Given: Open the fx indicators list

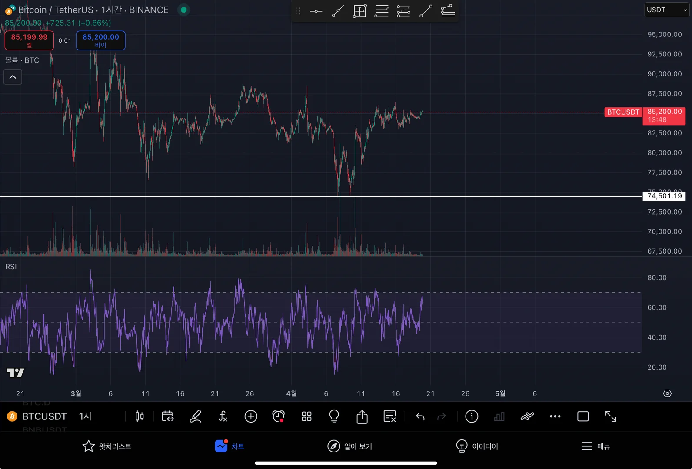Looking at the screenshot, I should pyautogui.click(x=223, y=416).
